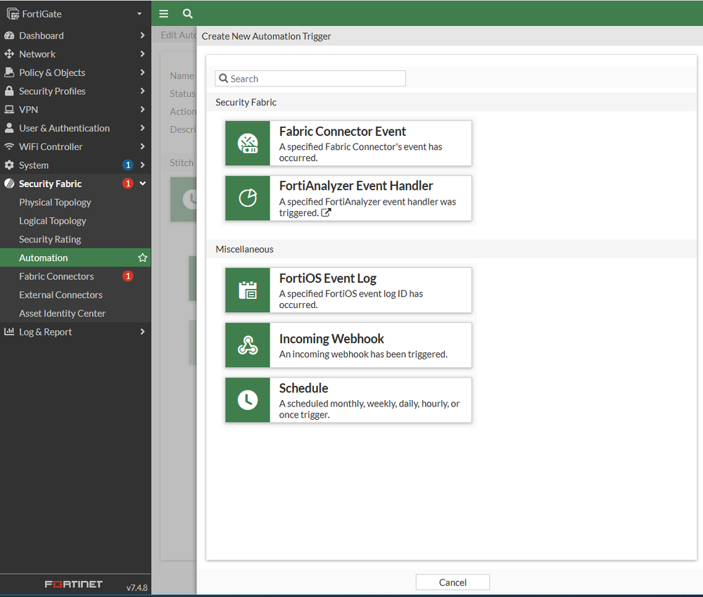Viewport: 703px width, 597px height.
Task: Open the external link icon on FortiAnalyzer card
Action: [x=326, y=213]
